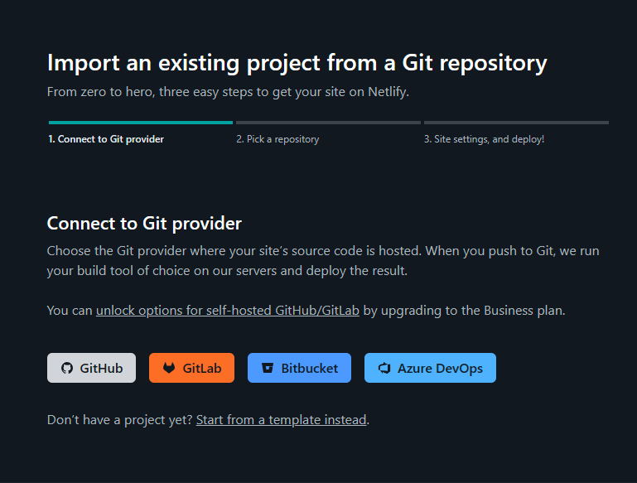Image resolution: width=637 pixels, height=483 pixels.
Task: Click the gray progress bar above Pick a repository
Action: [328, 123]
